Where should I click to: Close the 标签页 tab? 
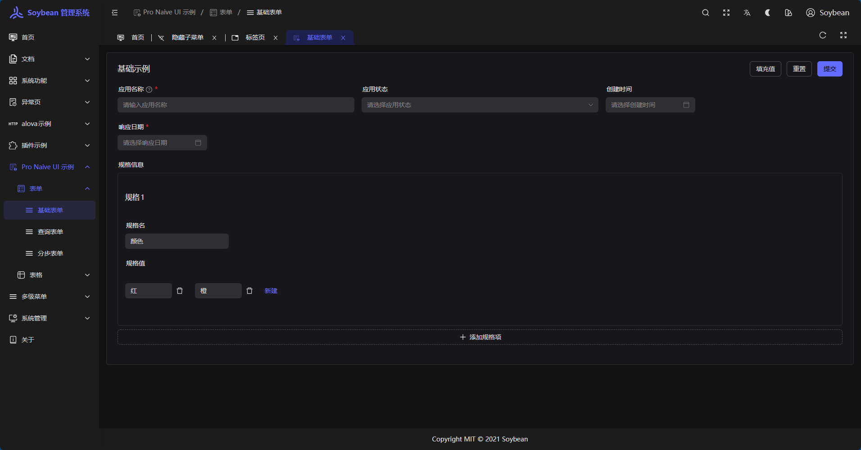tap(276, 38)
